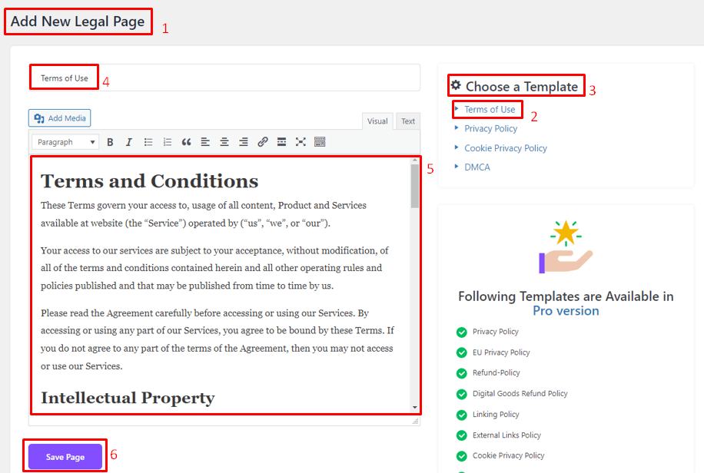Align text center

(224, 142)
